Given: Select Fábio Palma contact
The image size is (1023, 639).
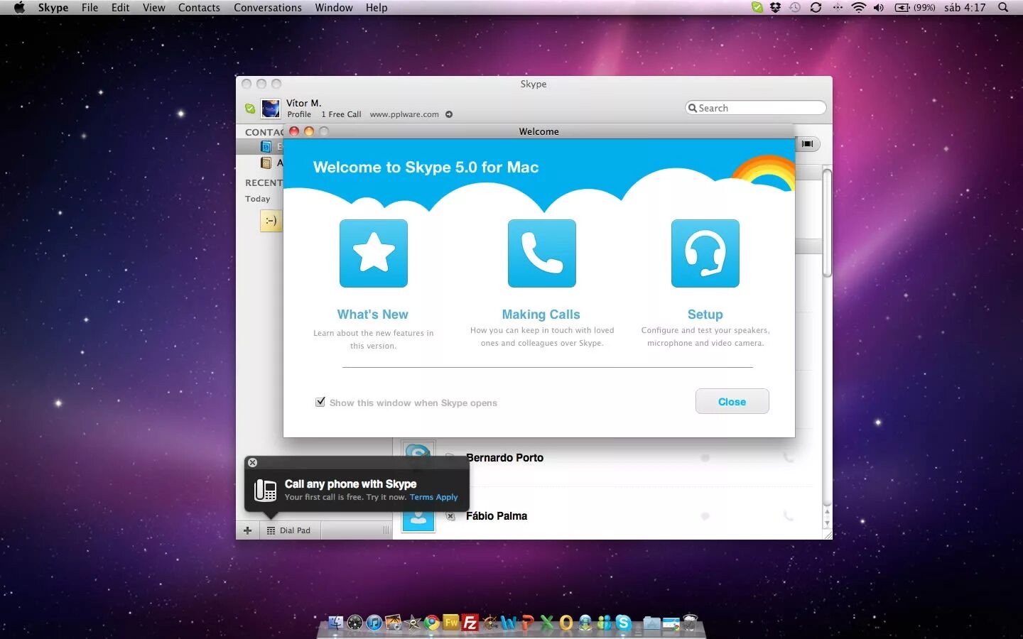Looking at the screenshot, I should tap(497, 516).
